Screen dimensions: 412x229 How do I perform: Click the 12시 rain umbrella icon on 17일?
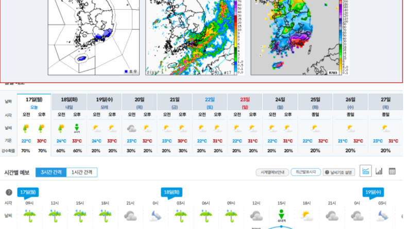click(x=55, y=216)
